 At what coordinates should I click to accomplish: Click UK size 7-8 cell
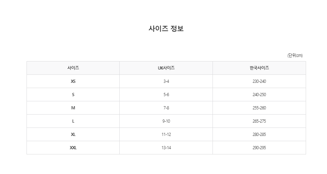pos(166,108)
